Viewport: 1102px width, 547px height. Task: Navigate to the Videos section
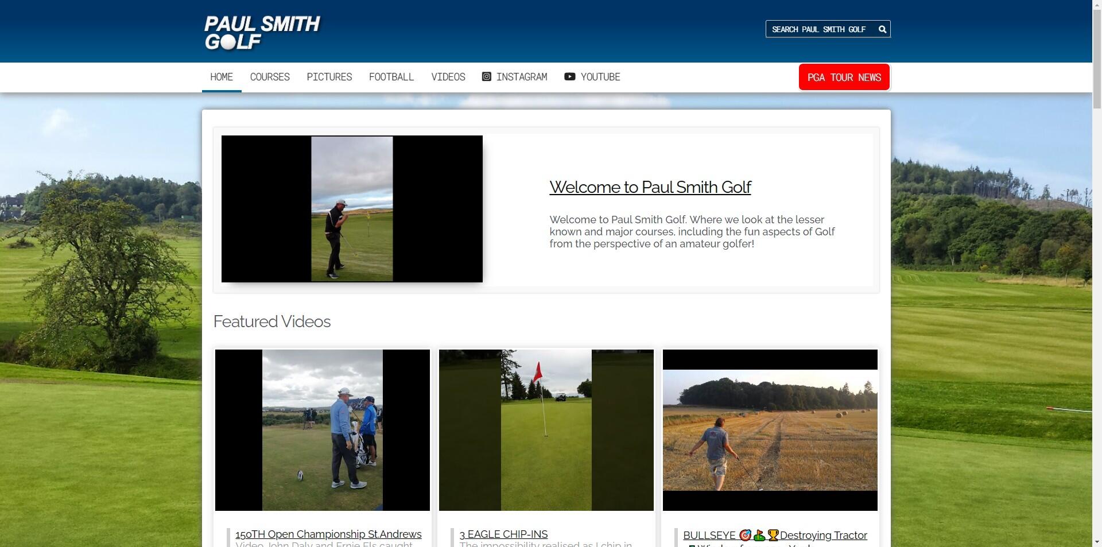(x=448, y=77)
